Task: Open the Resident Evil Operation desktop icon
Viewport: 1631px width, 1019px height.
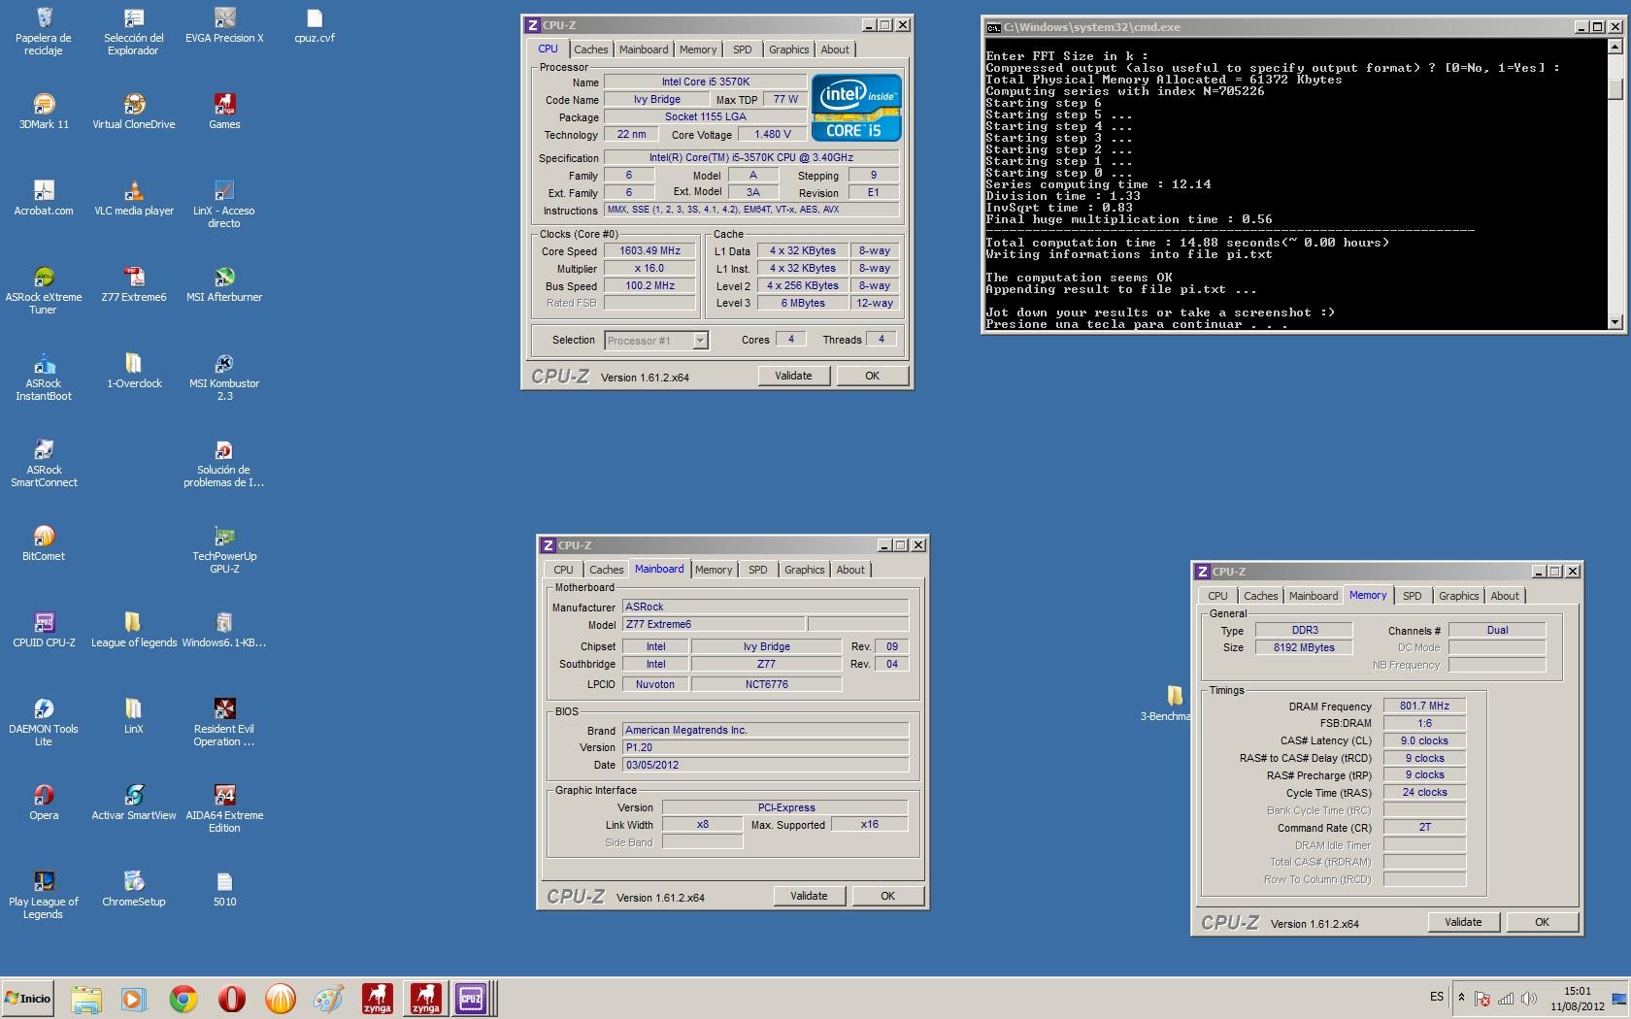Action: (x=224, y=722)
